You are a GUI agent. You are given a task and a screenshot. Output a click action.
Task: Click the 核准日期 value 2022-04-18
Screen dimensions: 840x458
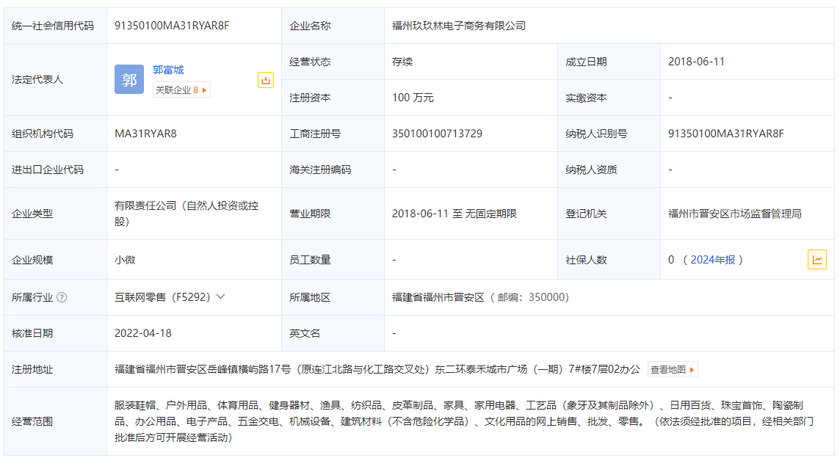click(x=143, y=333)
